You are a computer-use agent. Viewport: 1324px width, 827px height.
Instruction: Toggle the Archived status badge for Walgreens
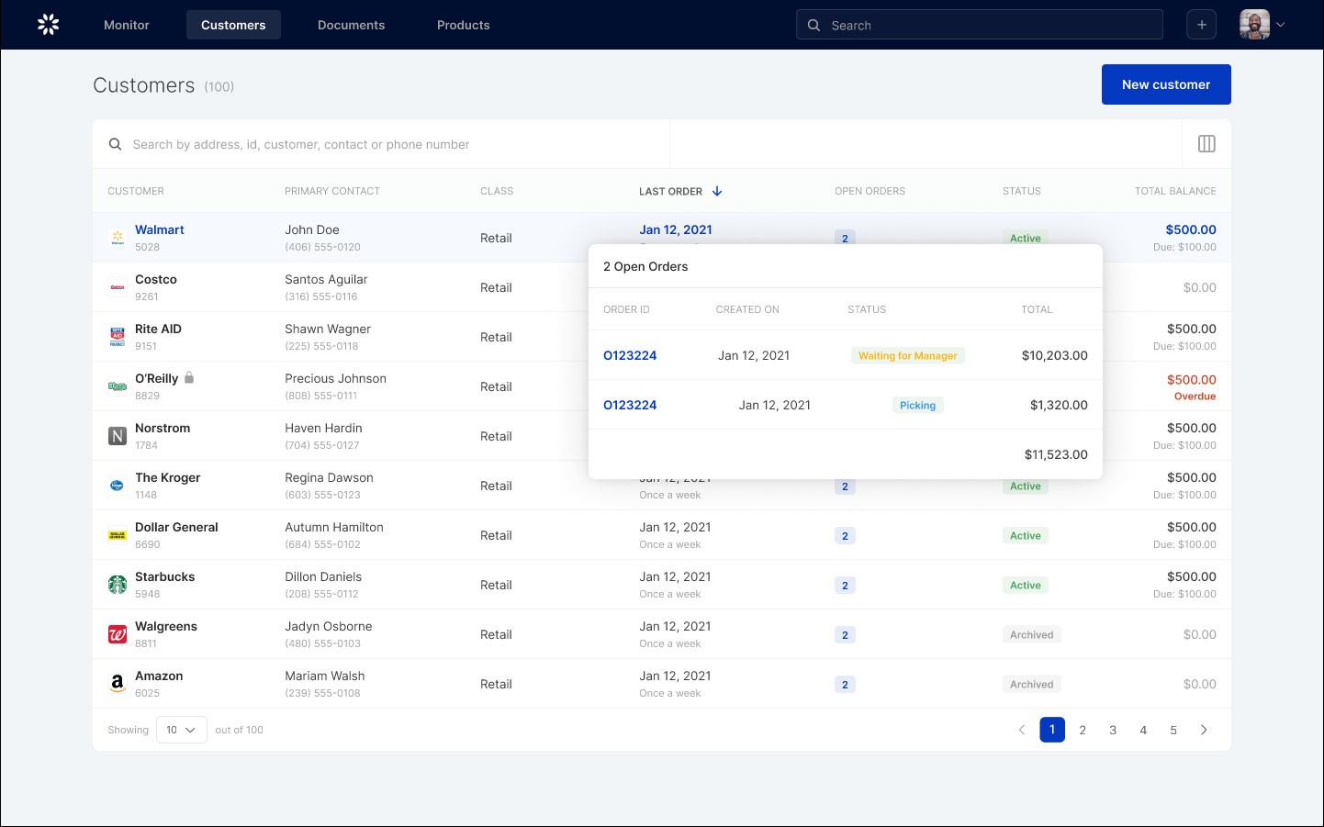[1031, 633]
